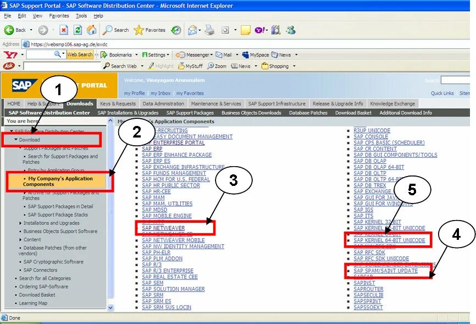Select SAP Support Package Stacks item
Viewport: 476px width, 324px height.
(x=58, y=215)
